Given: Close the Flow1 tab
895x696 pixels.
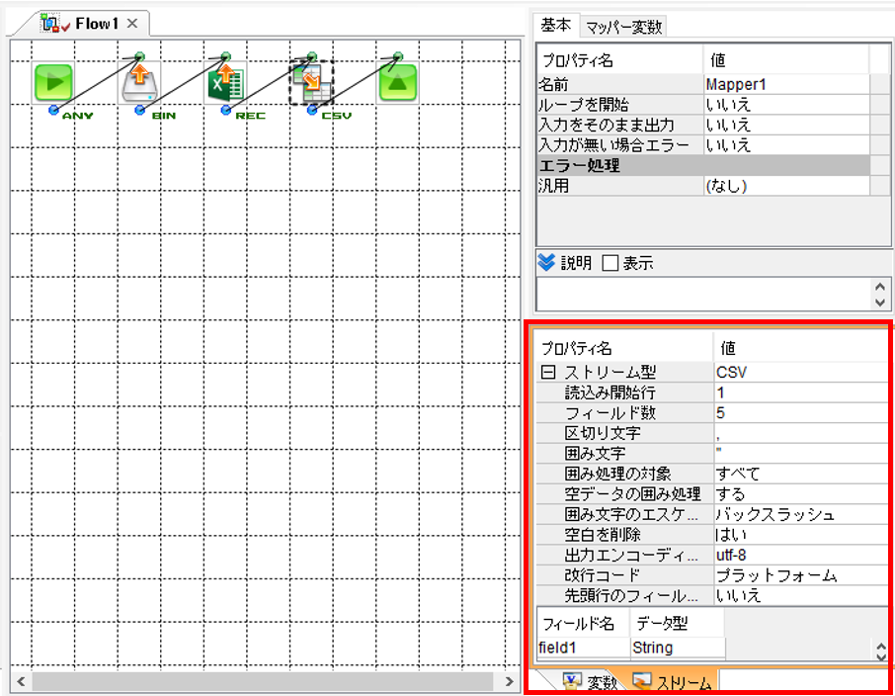Looking at the screenshot, I should [x=132, y=24].
